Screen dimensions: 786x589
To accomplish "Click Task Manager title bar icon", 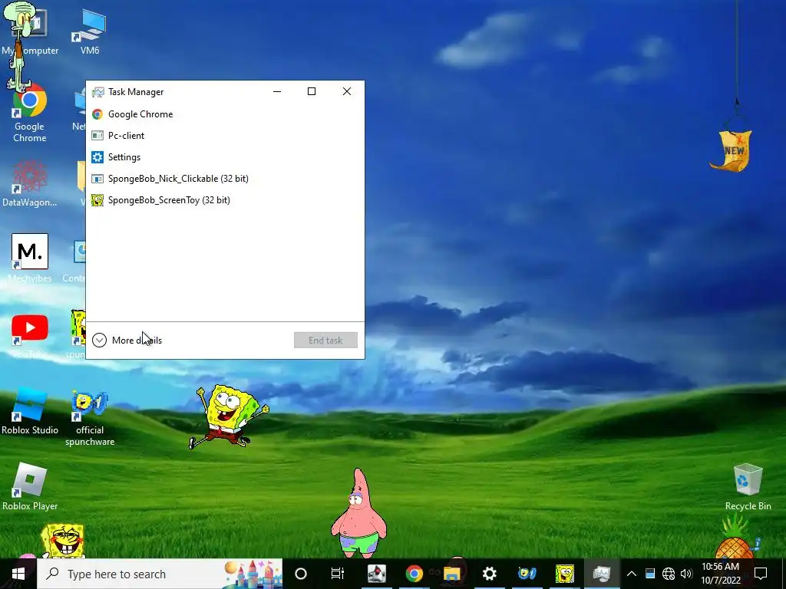I will point(97,92).
